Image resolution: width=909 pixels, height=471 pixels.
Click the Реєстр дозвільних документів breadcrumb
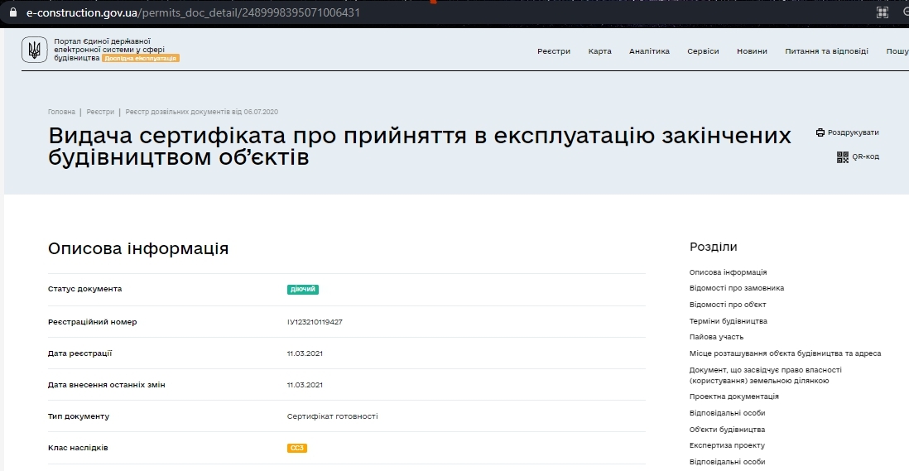(x=202, y=112)
